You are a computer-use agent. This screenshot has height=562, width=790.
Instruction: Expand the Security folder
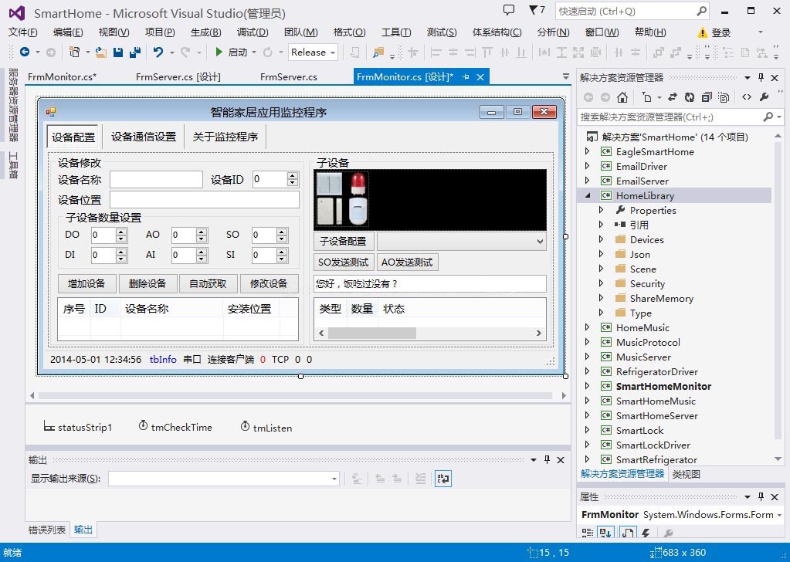(601, 283)
